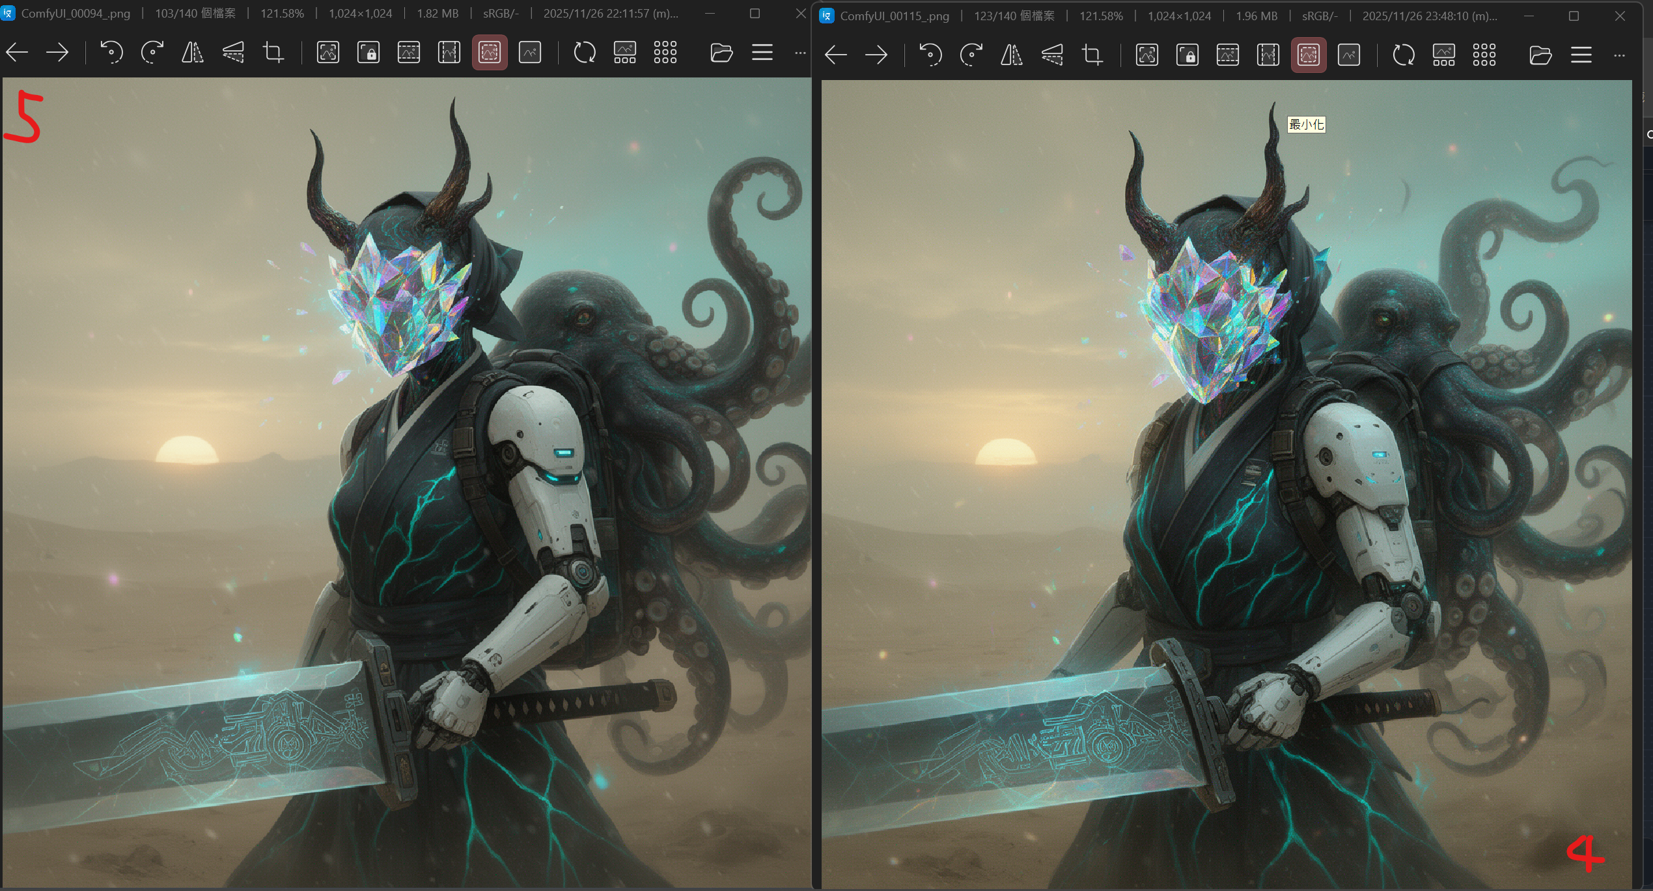Click the displayed image in ComfyUI_00115 window
The width and height of the screenshot is (1653, 891).
1227,485
